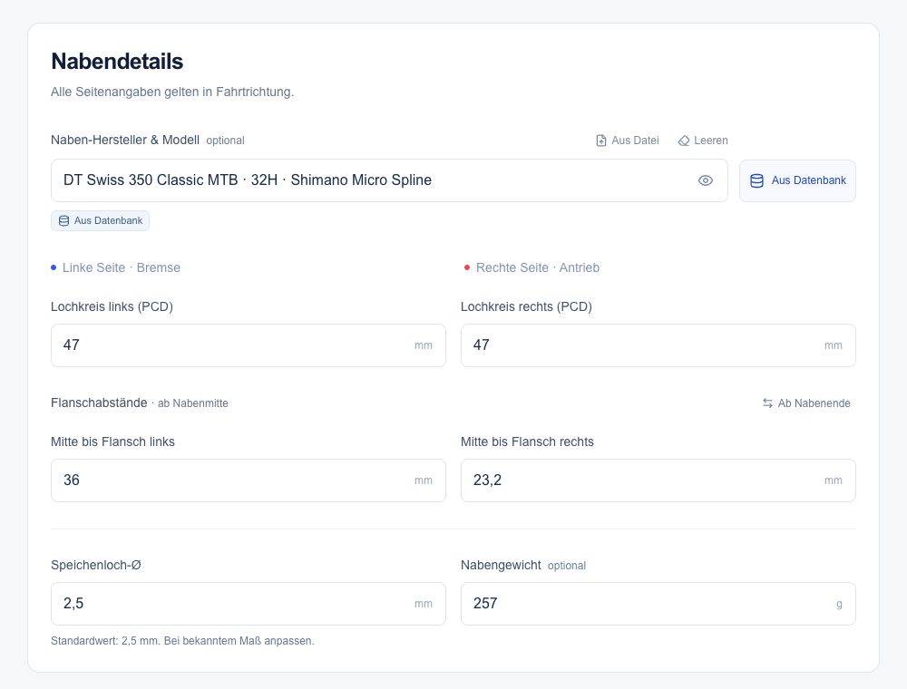This screenshot has height=689, width=907.
Task: Toggle the eye icon in the hub model field
Action: click(x=705, y=180)
